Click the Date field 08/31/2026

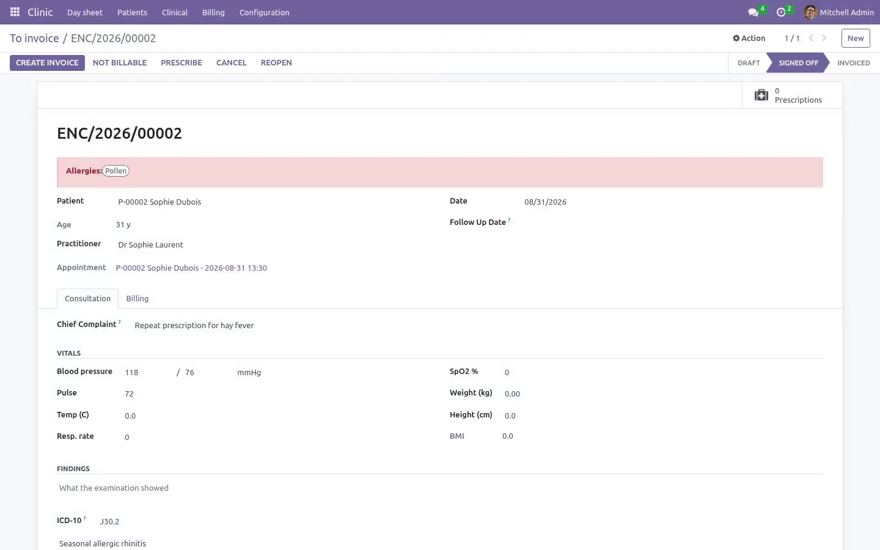[672, 202]
